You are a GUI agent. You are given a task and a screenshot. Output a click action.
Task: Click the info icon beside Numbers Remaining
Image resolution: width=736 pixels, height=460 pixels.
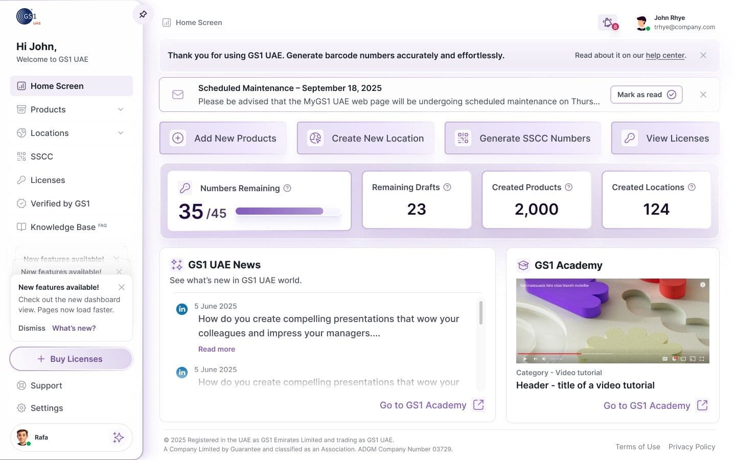287,188
